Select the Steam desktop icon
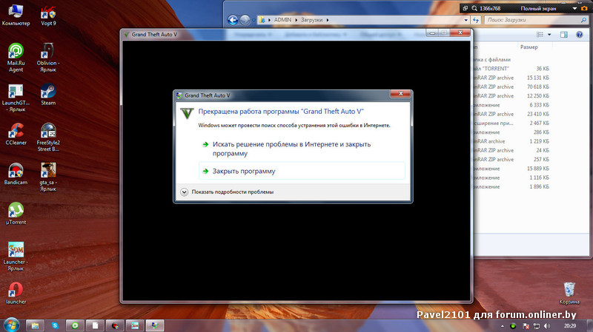This screenshot has width=593, height=332. pos(48,95)
